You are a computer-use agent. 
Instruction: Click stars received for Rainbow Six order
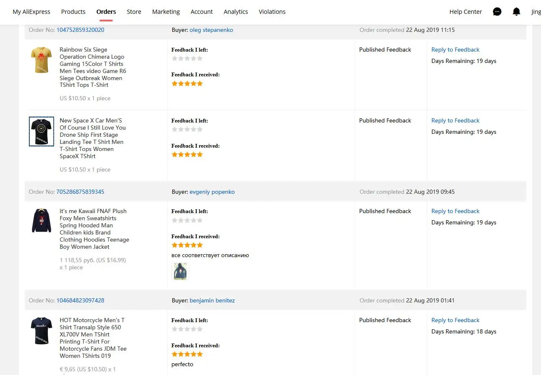187,83
